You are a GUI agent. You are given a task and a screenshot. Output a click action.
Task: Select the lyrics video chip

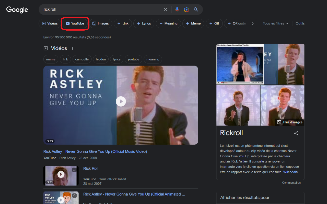coord(116,59)
